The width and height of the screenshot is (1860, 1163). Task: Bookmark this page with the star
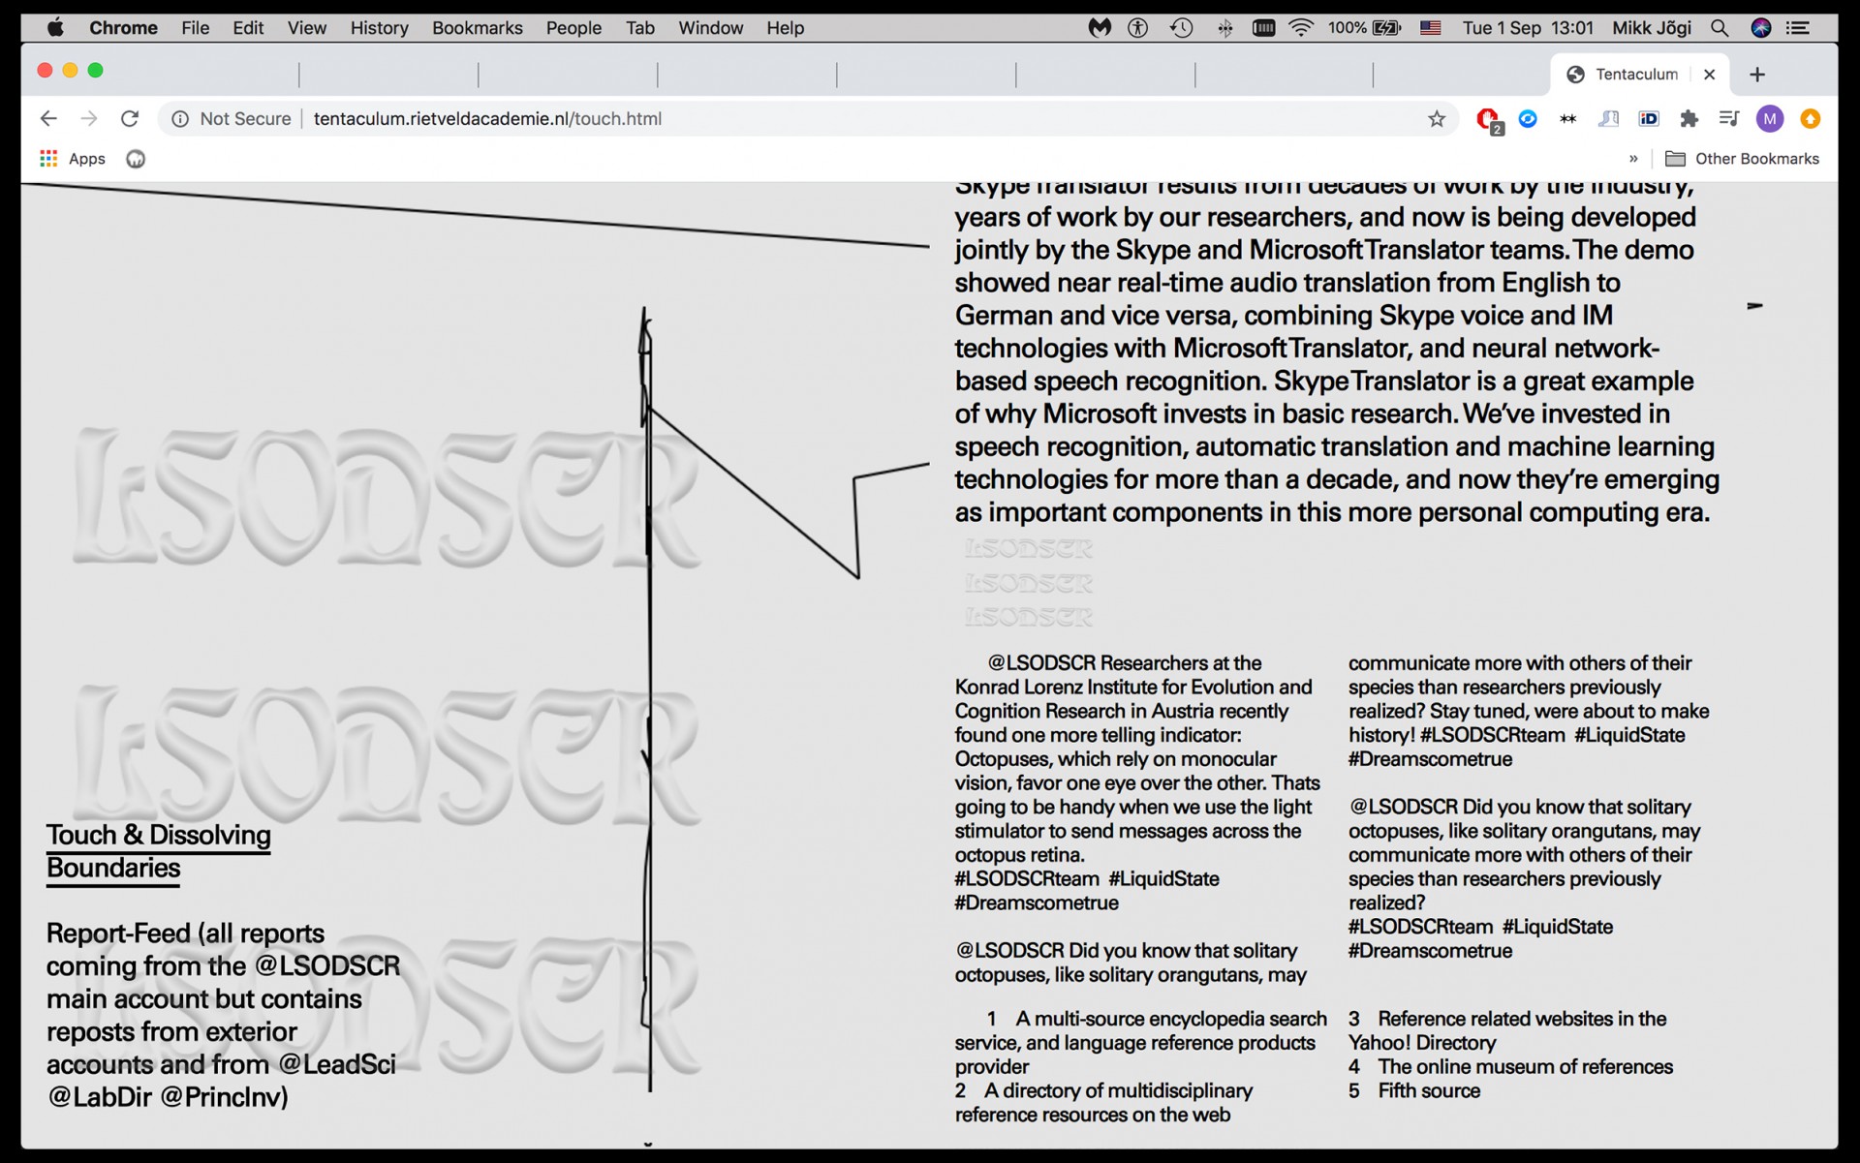tap(1437, 118)
